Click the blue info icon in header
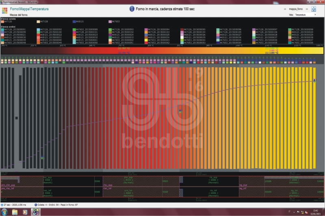The width and height of the screenshot is (325, 216). coord(132,9)
